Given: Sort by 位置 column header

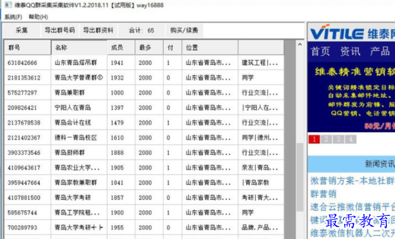Looking at the screenshot, I should pyautogui.click(x=210, y=47).
